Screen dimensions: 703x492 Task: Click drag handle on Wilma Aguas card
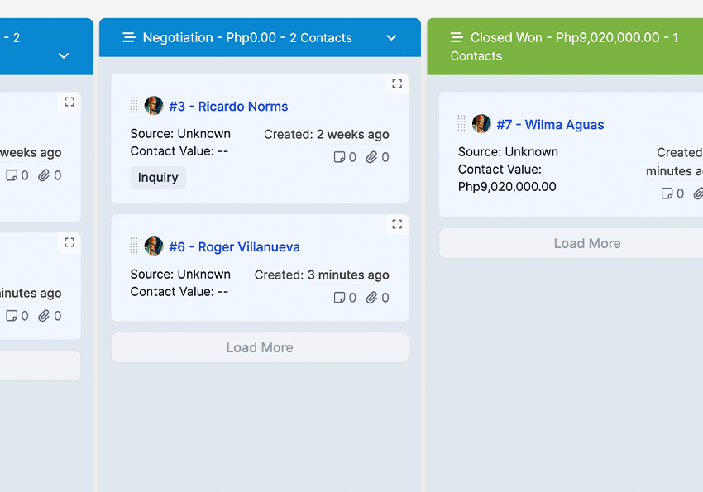(x=461, y=124)
